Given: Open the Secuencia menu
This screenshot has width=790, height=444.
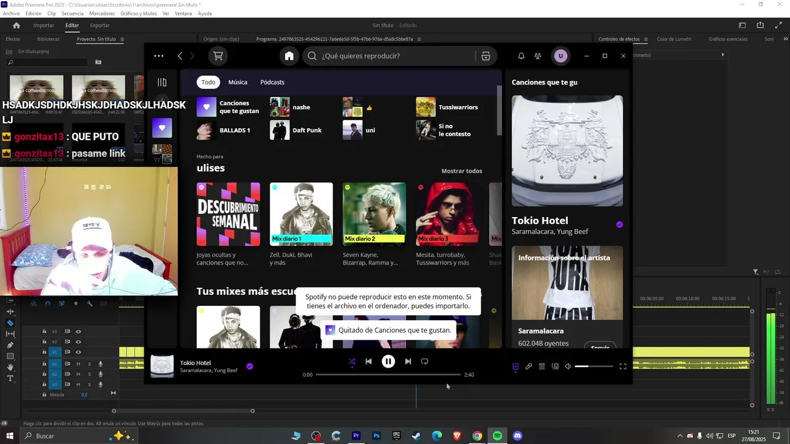Looking at the screenshot, I should 72,14.
